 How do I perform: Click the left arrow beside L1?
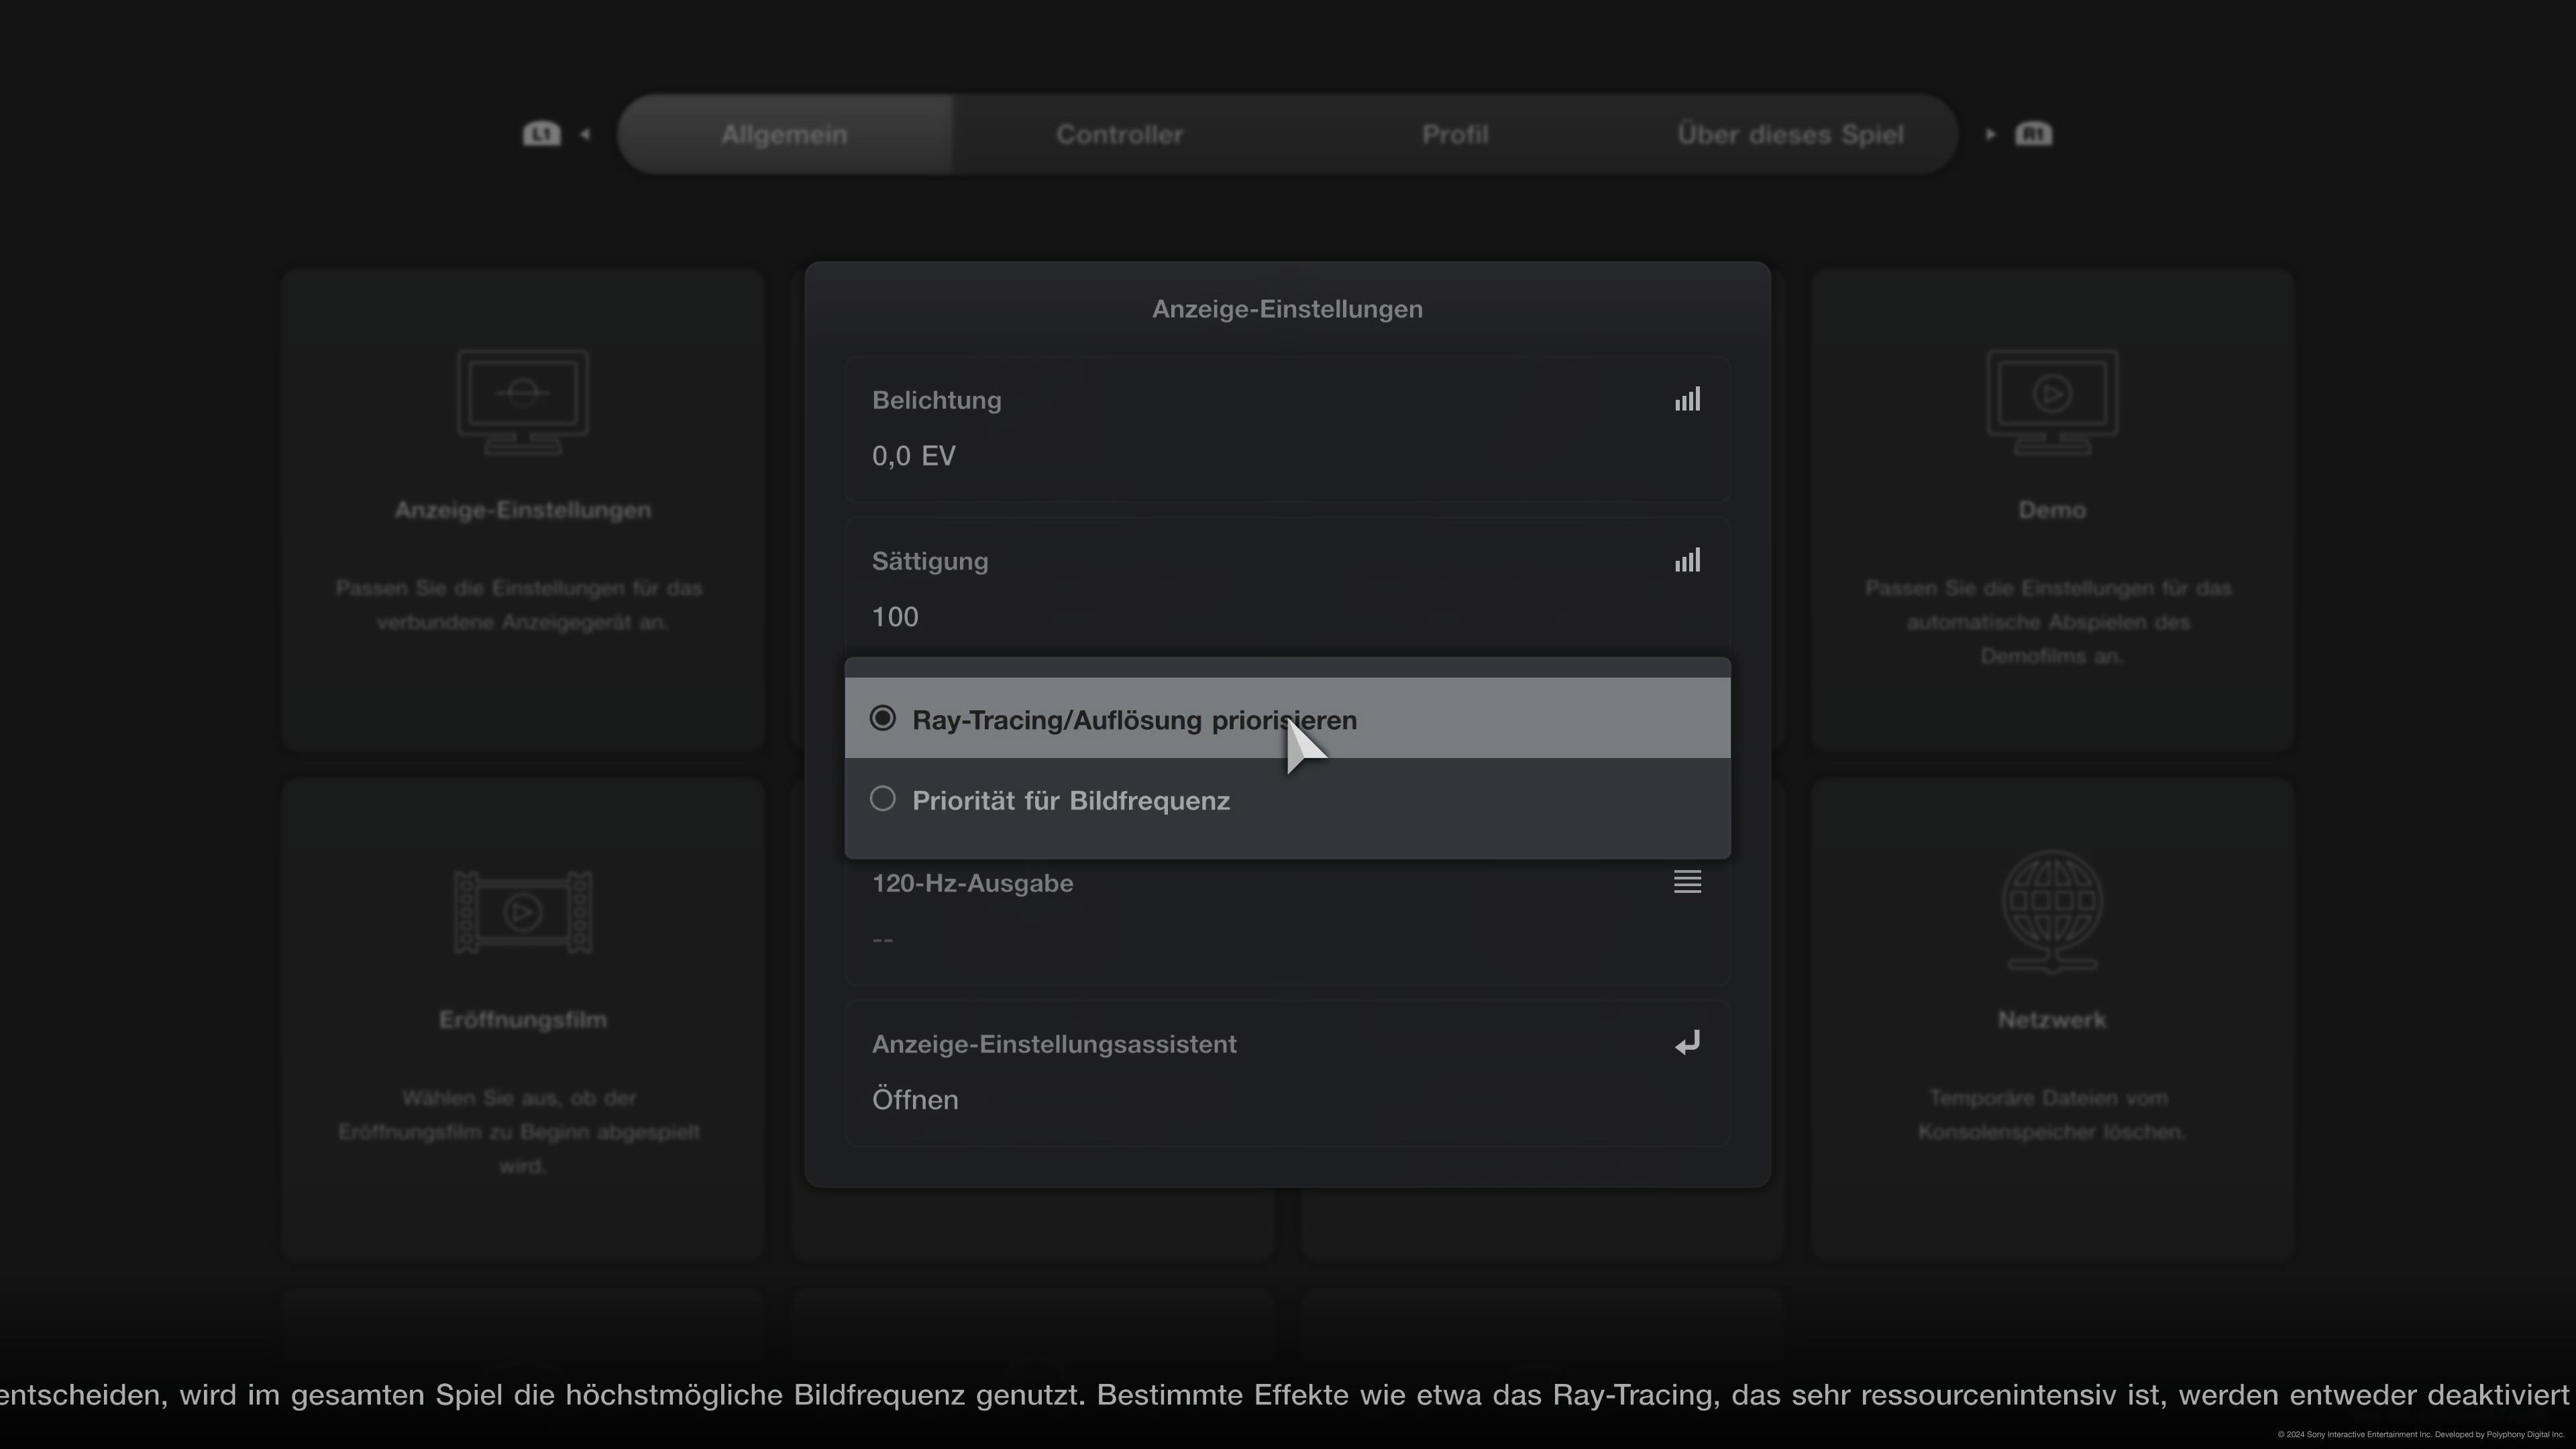(585, 134)
